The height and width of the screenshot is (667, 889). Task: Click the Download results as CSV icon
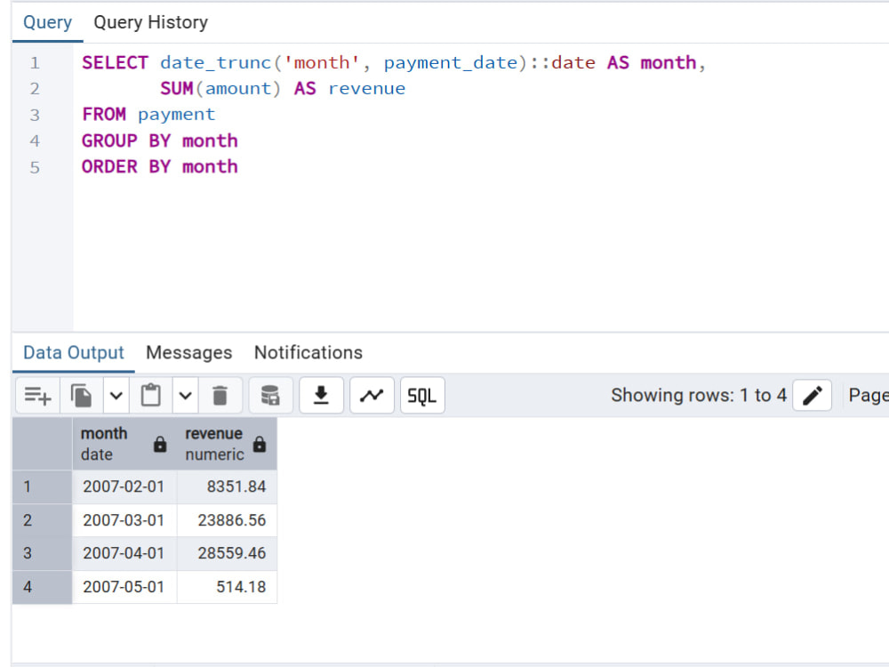click(321, 396)
